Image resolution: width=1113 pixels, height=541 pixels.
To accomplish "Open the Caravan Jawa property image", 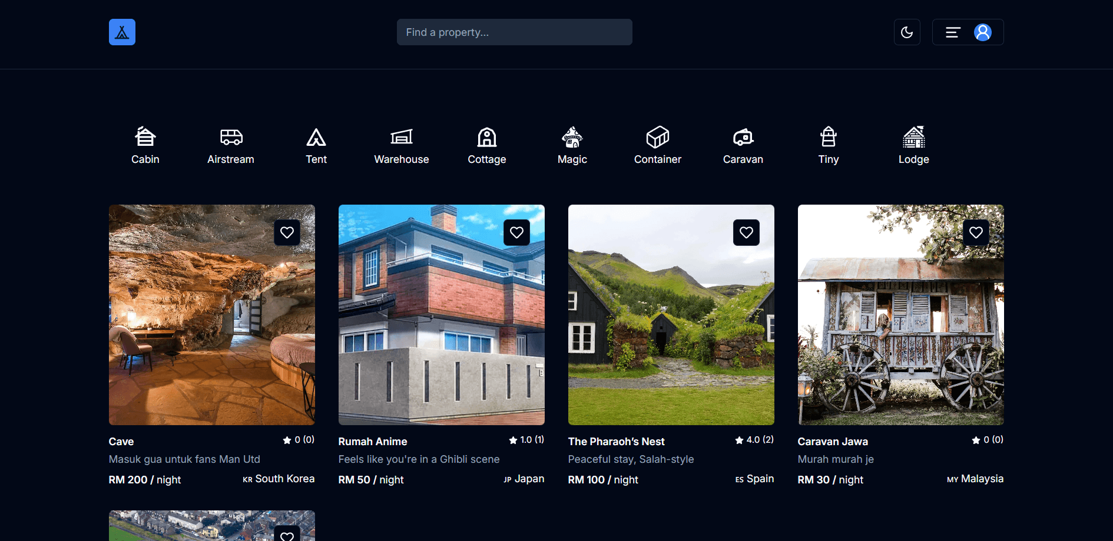I will (901, 315).
